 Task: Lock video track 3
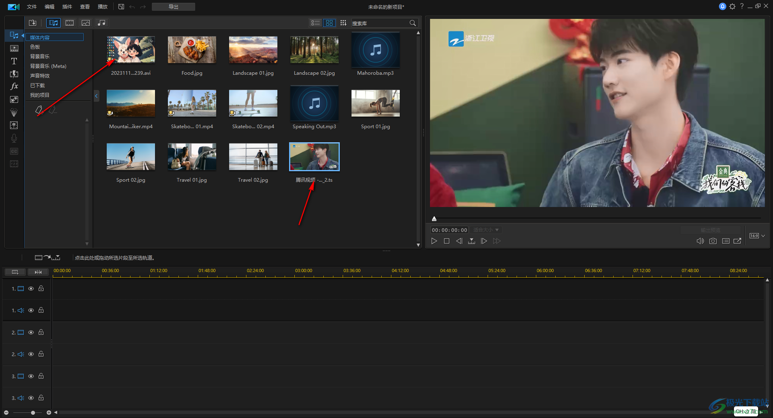41,376
